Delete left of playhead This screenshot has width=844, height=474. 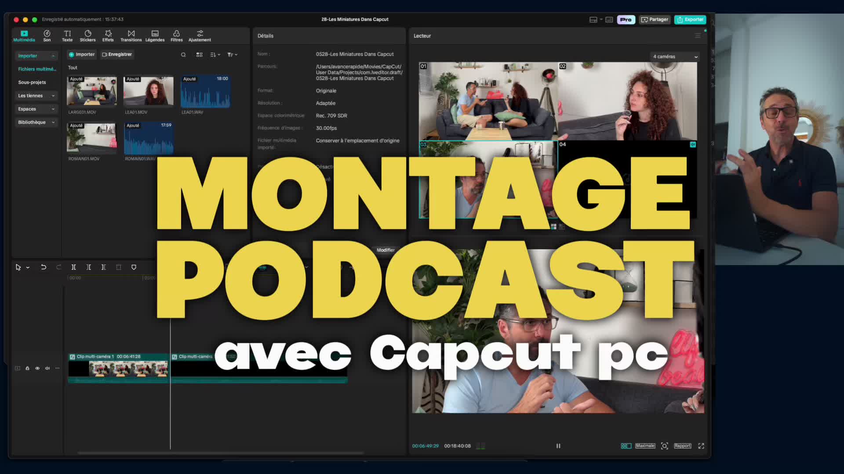tap(88, 267)
